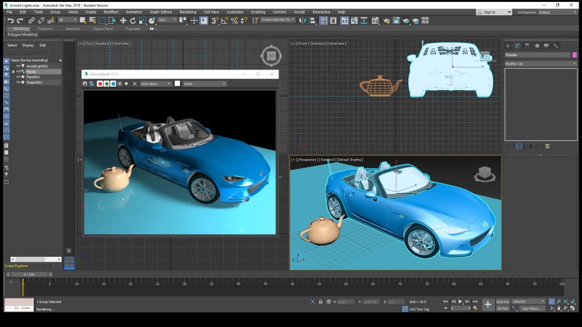Open the selection filter All dropdown

click(67, 20)
